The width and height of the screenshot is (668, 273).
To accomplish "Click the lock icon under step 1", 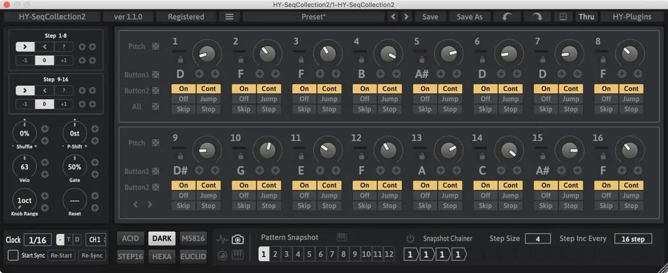I will point(180,59).
